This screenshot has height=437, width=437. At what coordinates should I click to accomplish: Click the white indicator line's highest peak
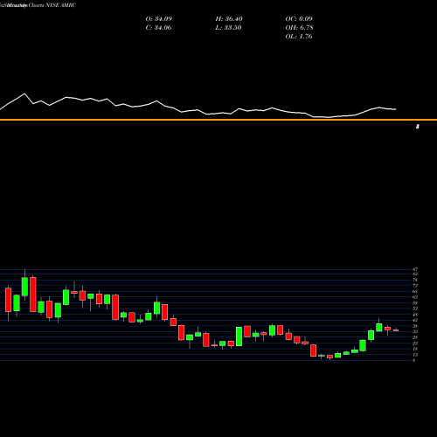click(24, 94)
